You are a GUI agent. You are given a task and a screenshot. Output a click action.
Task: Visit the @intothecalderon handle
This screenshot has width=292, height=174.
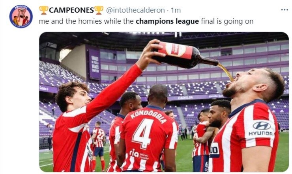(x=135, y=10)
